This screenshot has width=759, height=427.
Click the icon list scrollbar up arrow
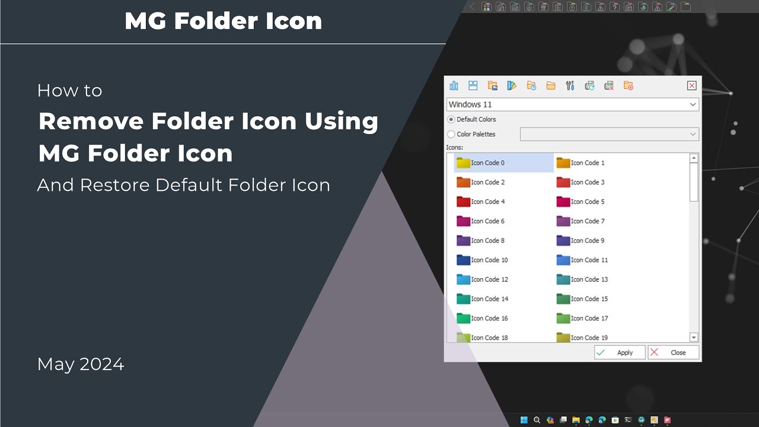(x=694, y=158)
